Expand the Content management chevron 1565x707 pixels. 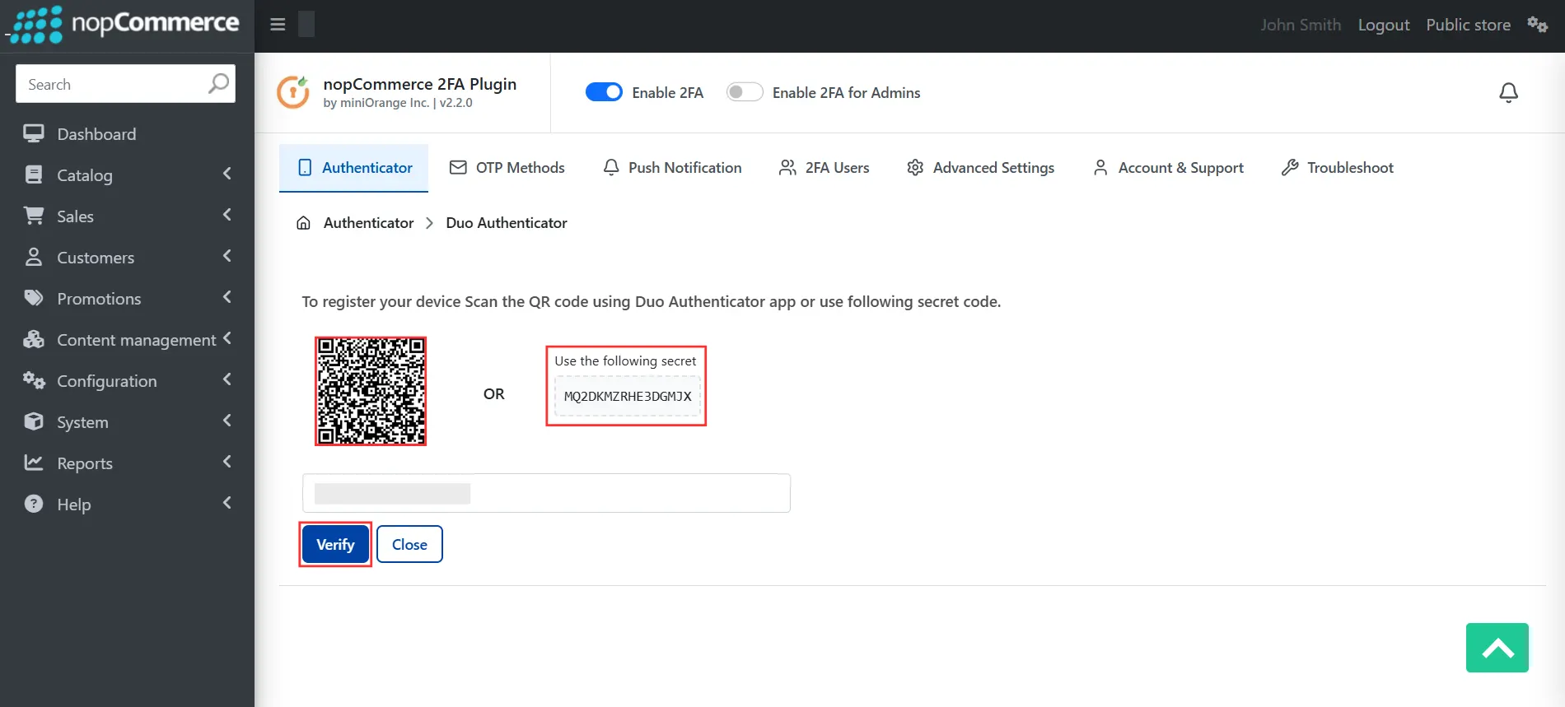pos(227,338)
